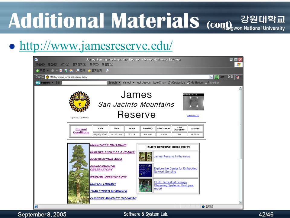
Task: Open CENS Terrestrial Ecology Observing Systems report link
Action: coord(174,185)
